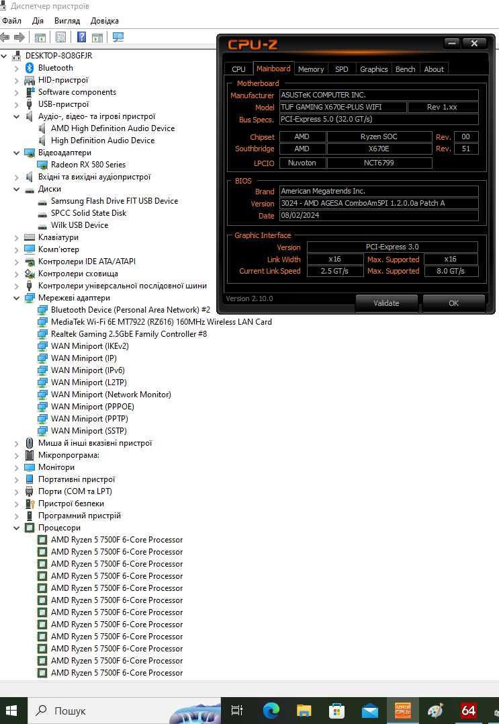Collapse the DESKTOP-8O8GFJR root node
The image size is (499, 724).
[x=4, y=56]
